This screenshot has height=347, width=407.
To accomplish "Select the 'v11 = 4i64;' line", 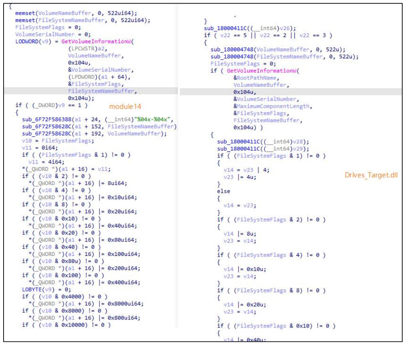I will tap(46, 162).
